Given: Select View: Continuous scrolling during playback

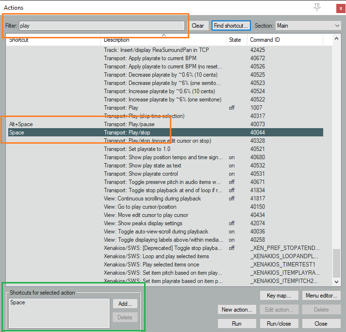Looking at the screenshot, I should point(152,199).
